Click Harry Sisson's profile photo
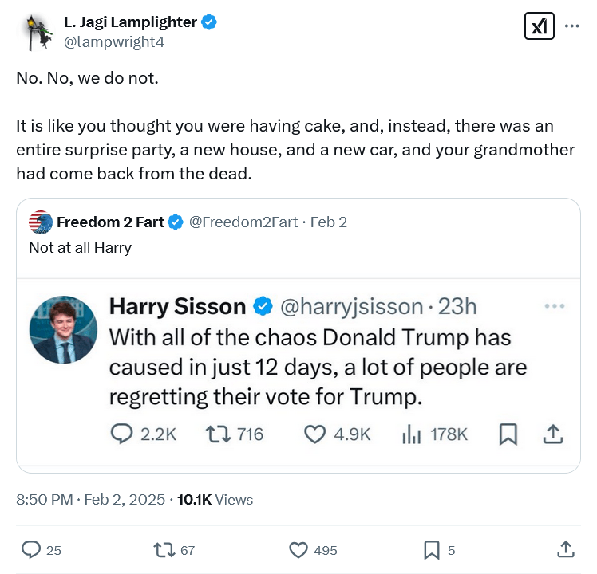The height and width of the screenshot is (574, 597). tap(64, 329)
